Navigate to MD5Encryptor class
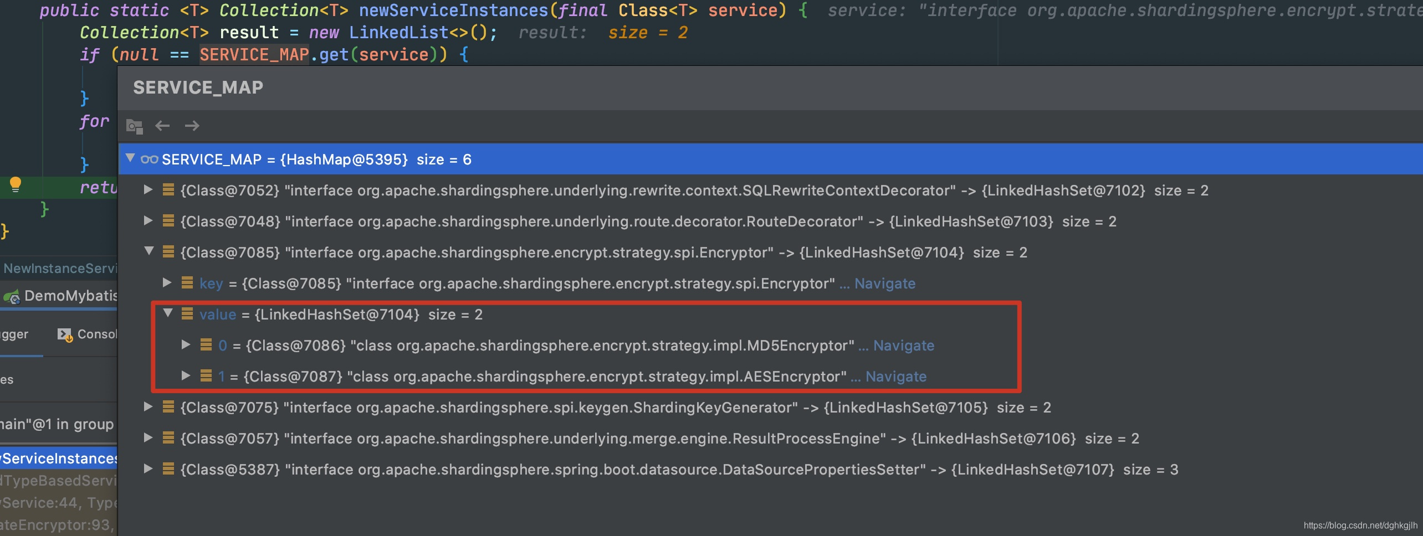 pos(904,346)
